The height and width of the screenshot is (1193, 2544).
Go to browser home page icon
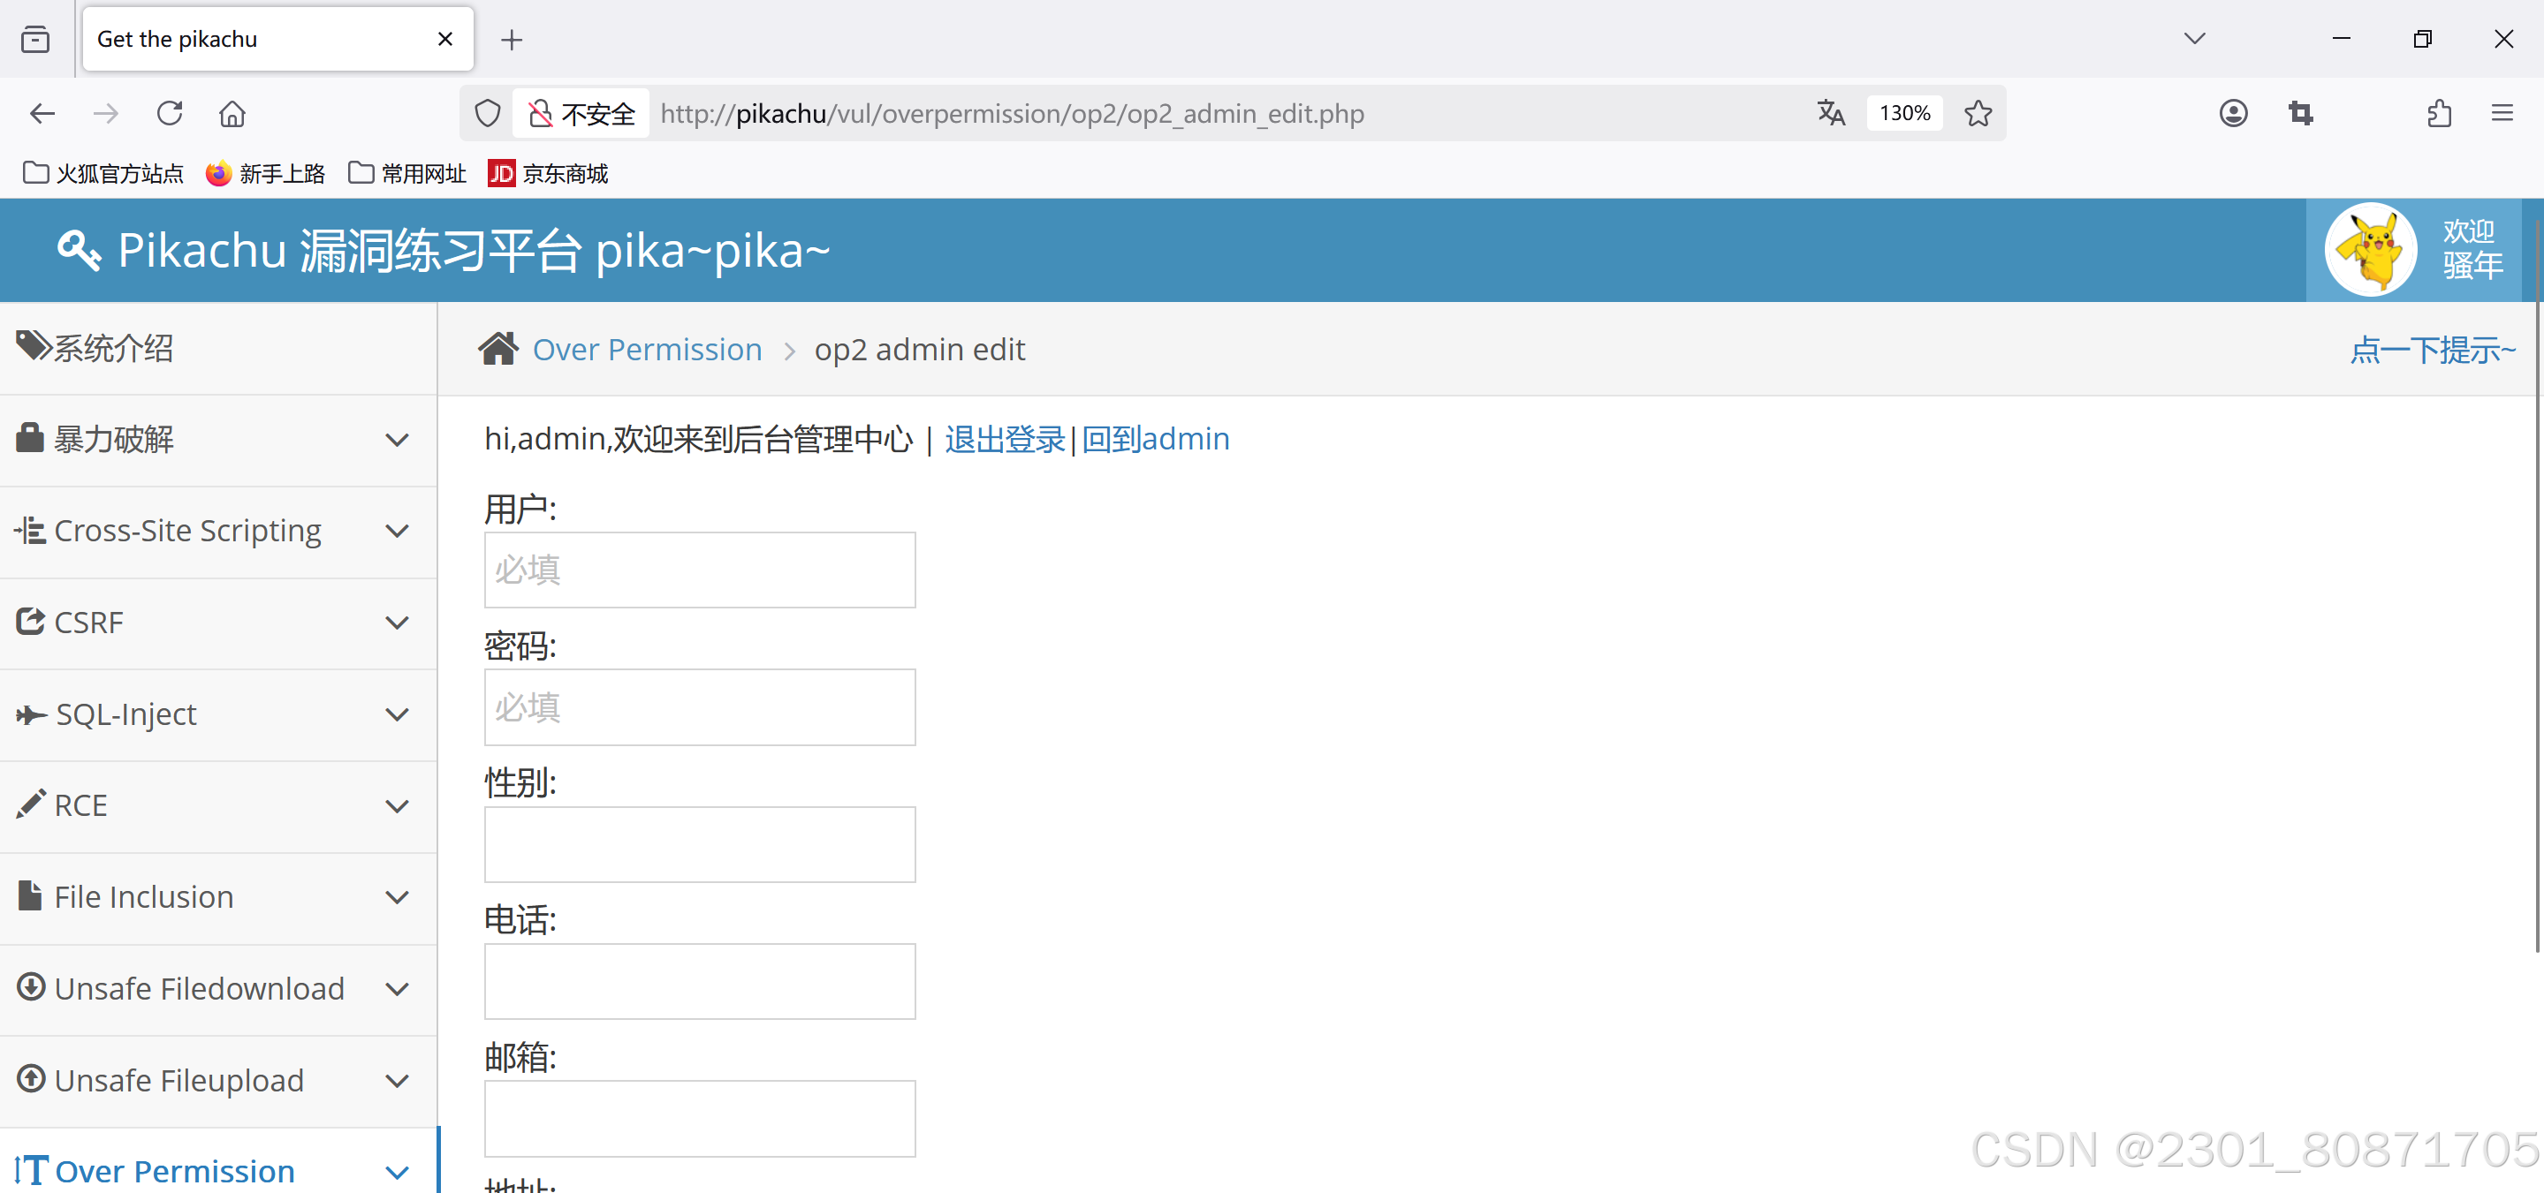click(x=232, y=114)
